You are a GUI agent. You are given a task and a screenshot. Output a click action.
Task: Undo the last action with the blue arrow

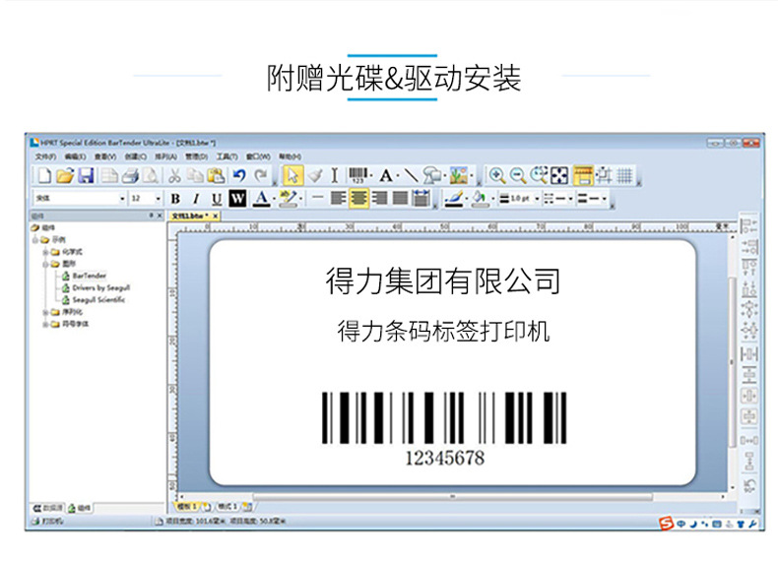click(x=239, y=175)
